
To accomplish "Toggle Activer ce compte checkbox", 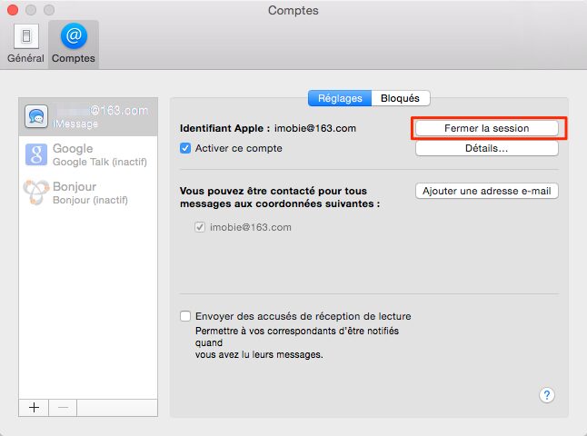I will click(185, 148).
